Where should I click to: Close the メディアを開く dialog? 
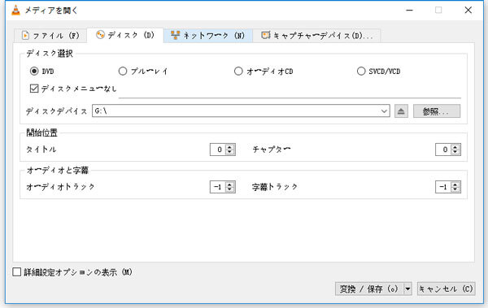[468, 11]
